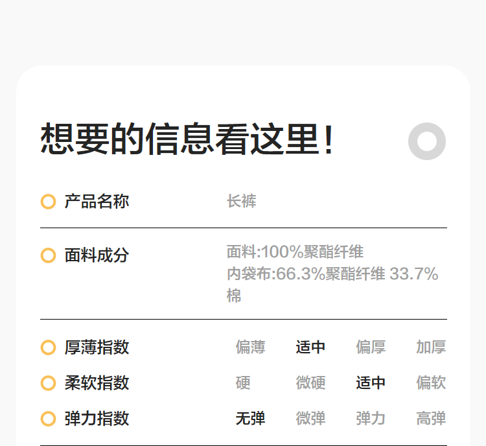Click the 面料成分 label
Viewport: 486px width, 446px height.
coord(97,255)
